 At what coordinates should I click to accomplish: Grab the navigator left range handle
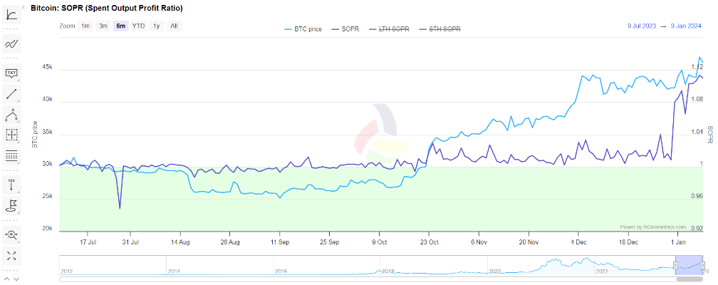point(675,266)
